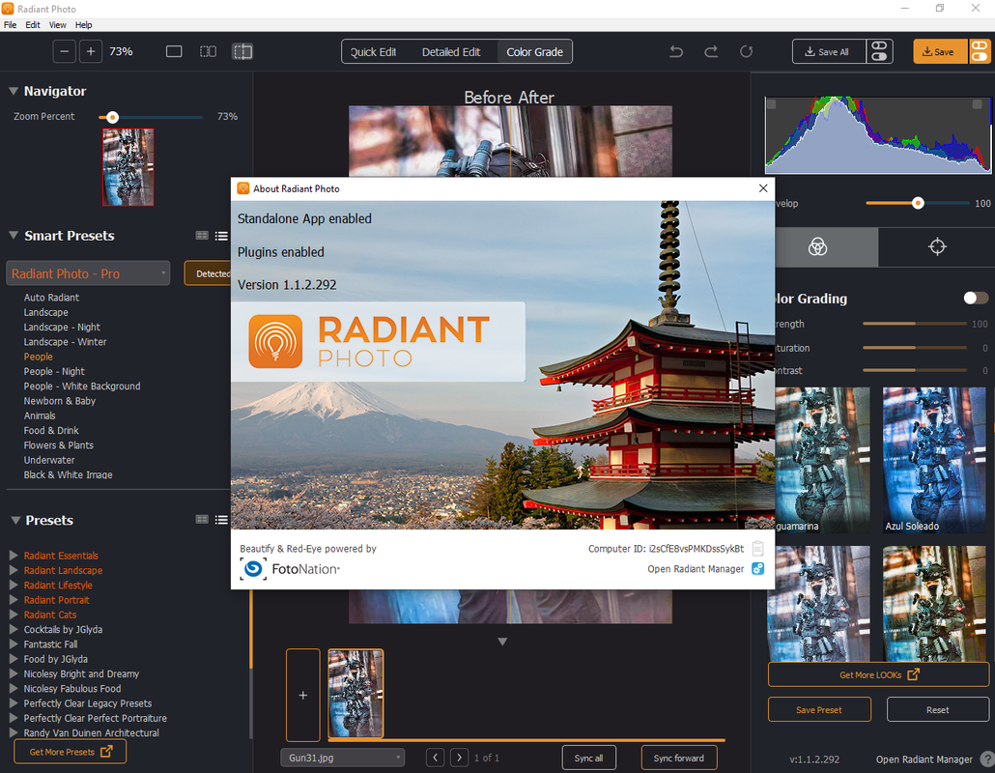This screenshot has height=773, width=995.
Task: Click the zoom in plus button
Action: coord(91,51)
